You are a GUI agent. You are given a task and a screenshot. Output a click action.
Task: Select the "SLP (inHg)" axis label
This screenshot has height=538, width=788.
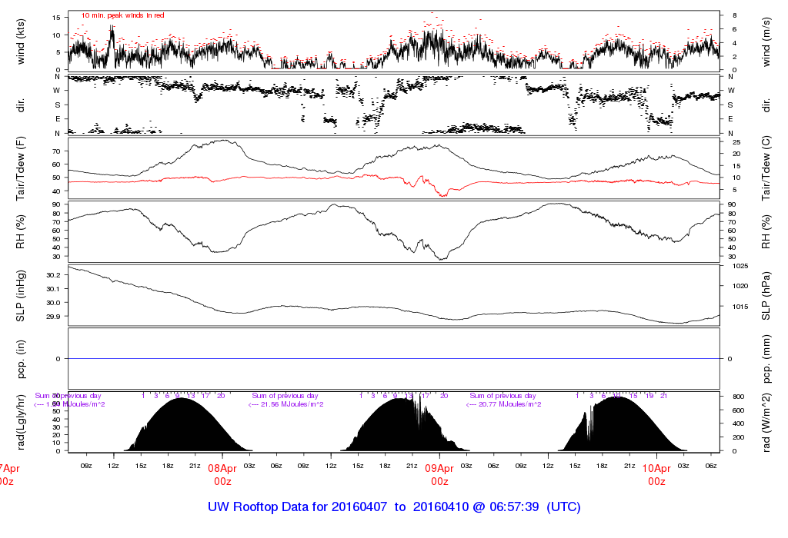[21, 295]
